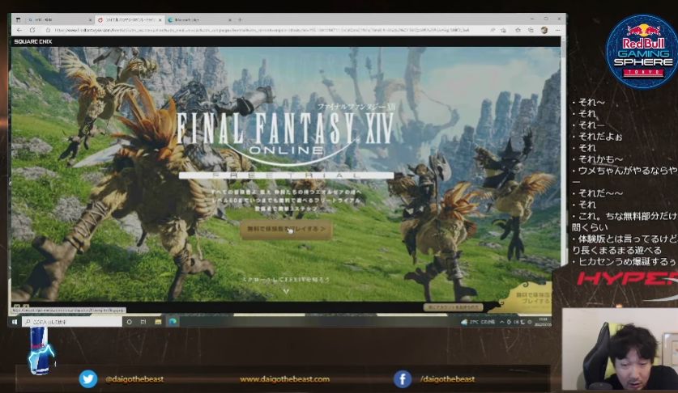Open a new tab with the plus button
678x393 pixels.
pos(240,20)
